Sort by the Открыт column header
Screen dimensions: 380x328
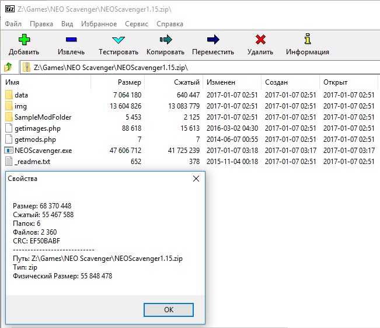click(348, 82)
